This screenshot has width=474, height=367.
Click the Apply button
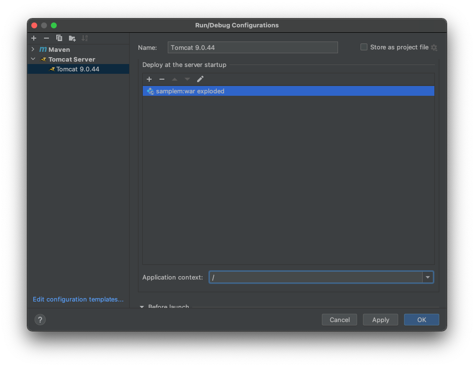381,320
